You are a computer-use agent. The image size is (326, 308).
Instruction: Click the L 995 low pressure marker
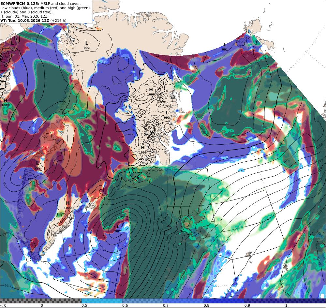12,45
